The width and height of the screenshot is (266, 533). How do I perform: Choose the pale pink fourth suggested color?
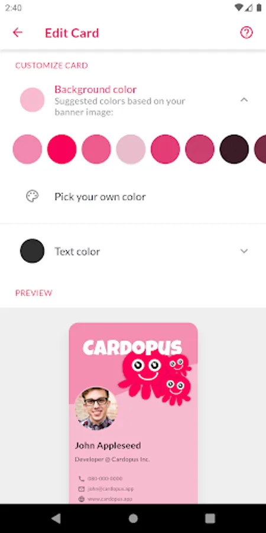(131, 149)
